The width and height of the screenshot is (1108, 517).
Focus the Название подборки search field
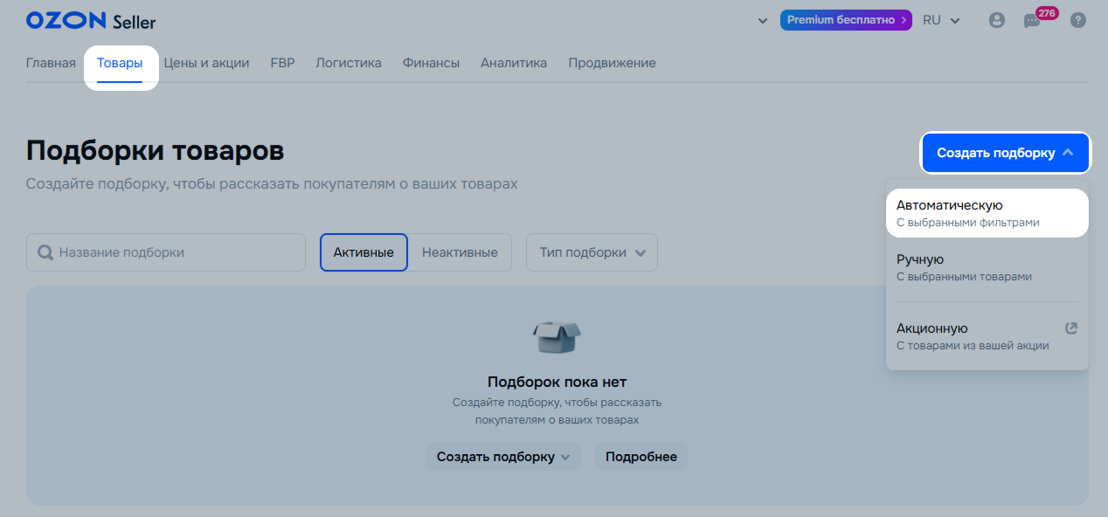click(166, 252)
